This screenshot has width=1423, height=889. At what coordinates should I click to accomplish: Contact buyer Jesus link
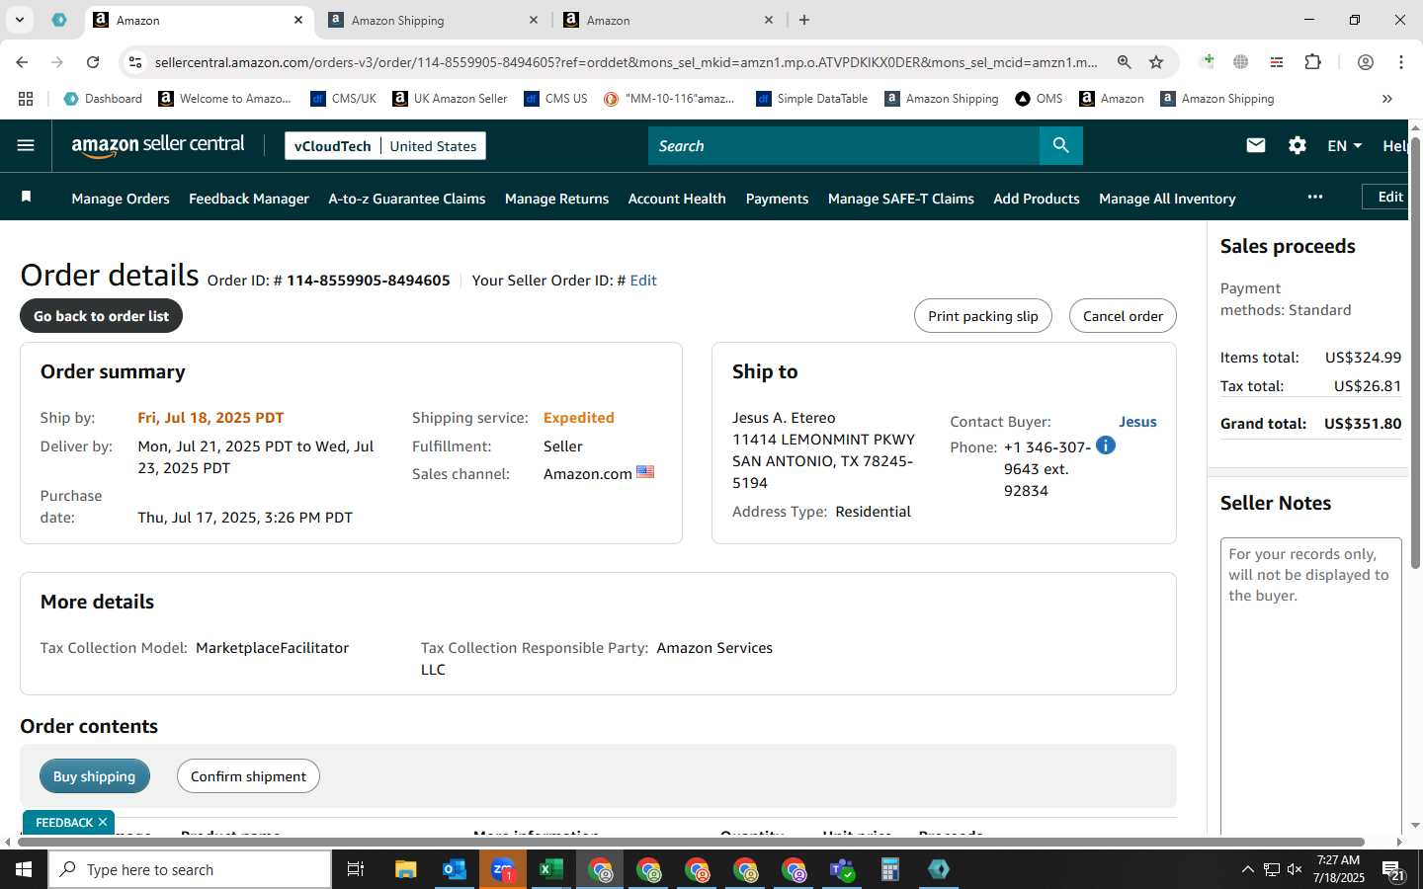tap(1137, 422)
